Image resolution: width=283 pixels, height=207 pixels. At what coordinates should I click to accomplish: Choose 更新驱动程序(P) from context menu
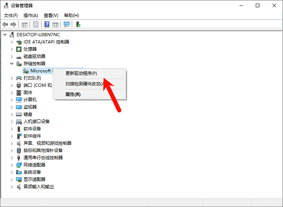[90, 74]
